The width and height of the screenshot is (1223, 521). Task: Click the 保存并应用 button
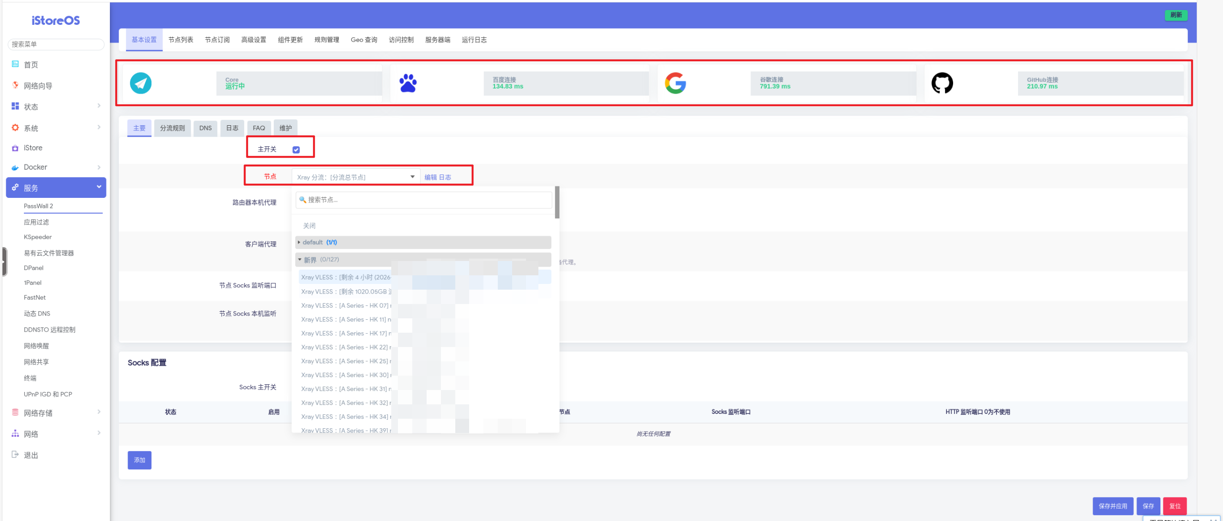coord(1113,506)
